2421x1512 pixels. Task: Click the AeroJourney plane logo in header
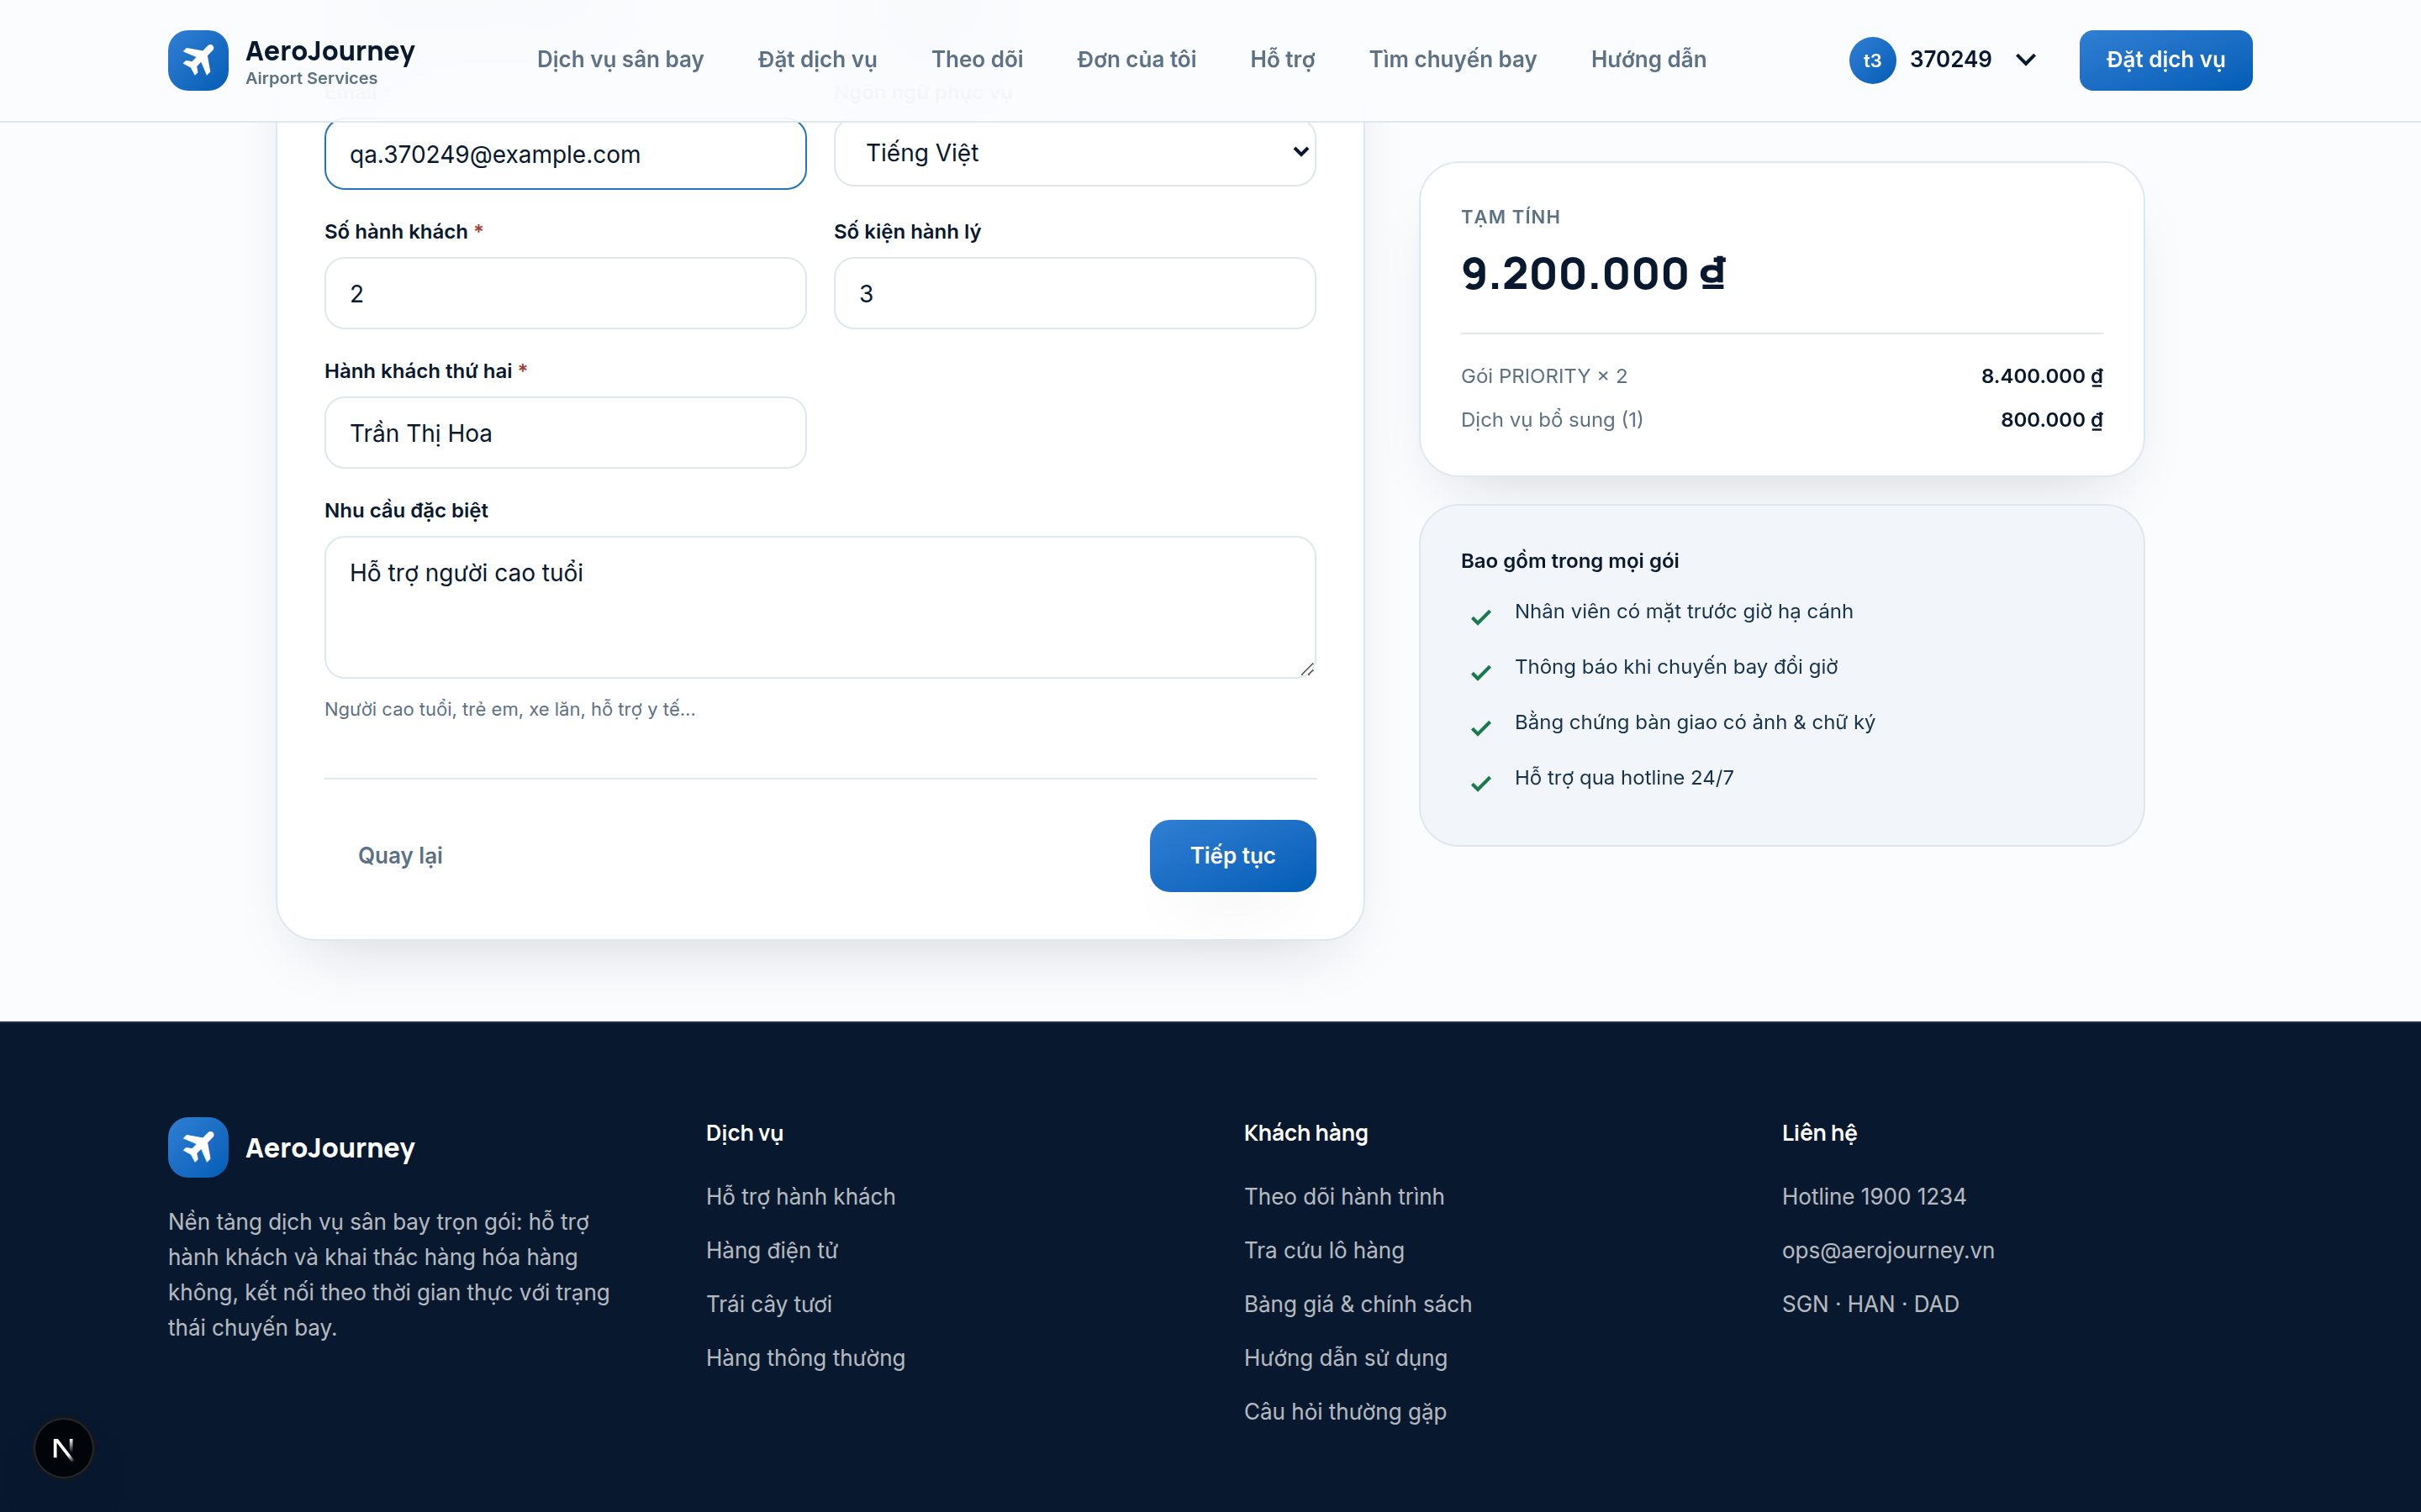(x=198, y=60)
